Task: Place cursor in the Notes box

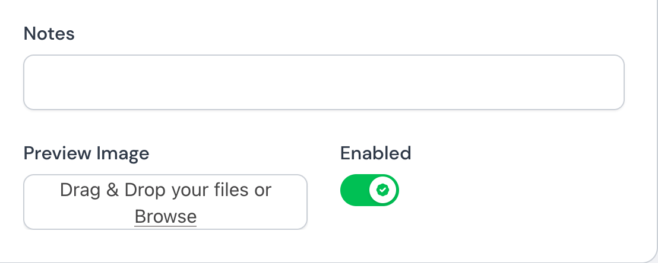Action: [324, 82]
